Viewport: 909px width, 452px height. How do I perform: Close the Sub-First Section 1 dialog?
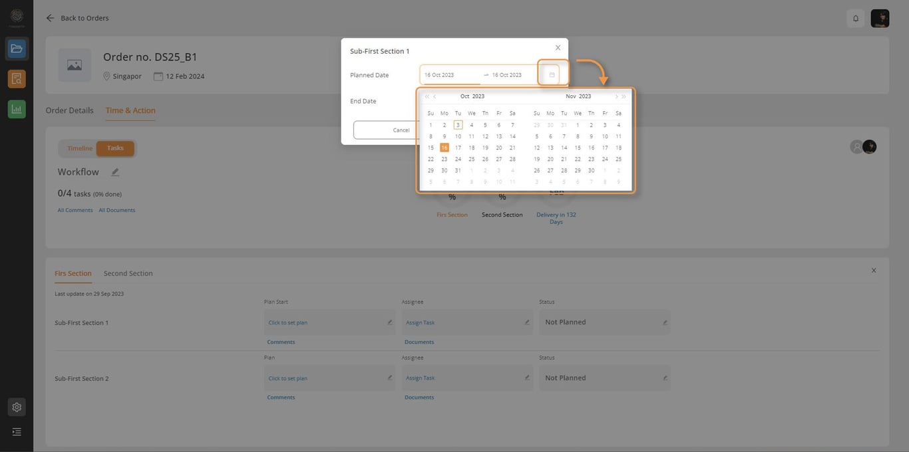(558, 48)
